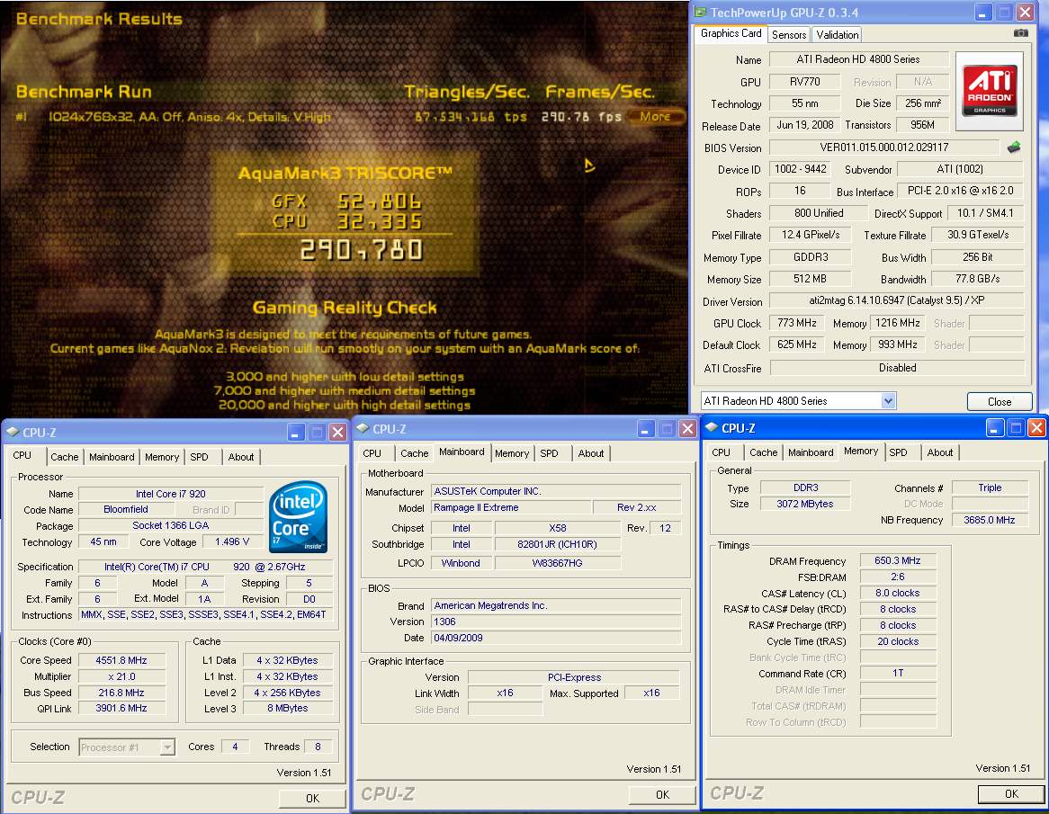Minimize the right CPU-Z Memory window

[995, 427]
